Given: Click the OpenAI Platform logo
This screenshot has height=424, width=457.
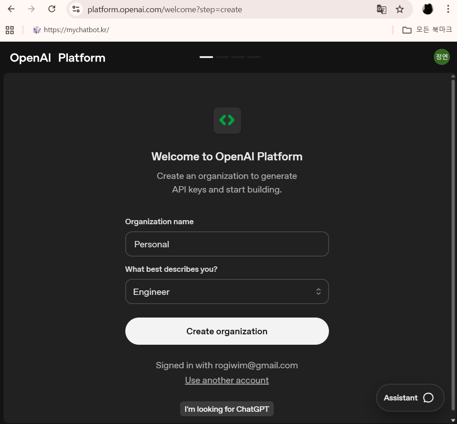Looking at the screenshot, I should pyautogui.click(x=57, y=58).
